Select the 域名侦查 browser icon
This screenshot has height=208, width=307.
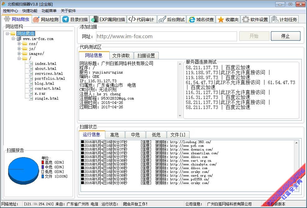(192, 19)
